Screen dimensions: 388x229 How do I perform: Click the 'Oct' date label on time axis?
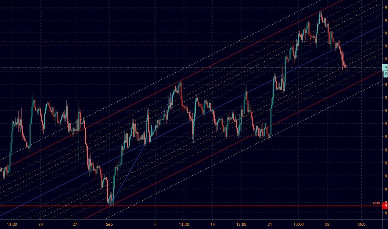point(361,224)
